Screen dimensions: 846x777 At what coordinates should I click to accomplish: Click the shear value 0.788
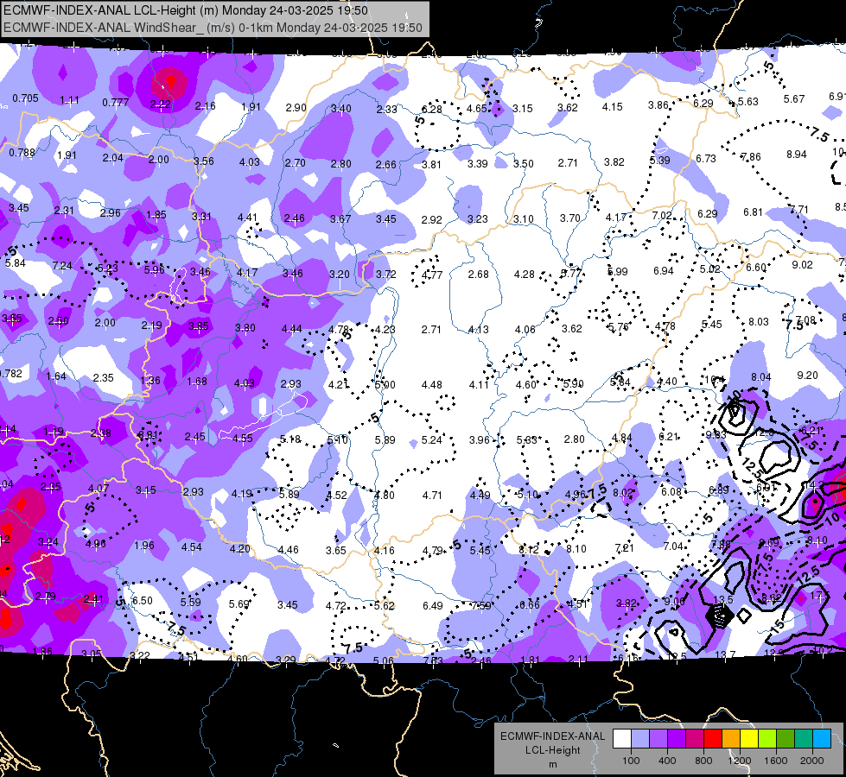tap(22, 153)
